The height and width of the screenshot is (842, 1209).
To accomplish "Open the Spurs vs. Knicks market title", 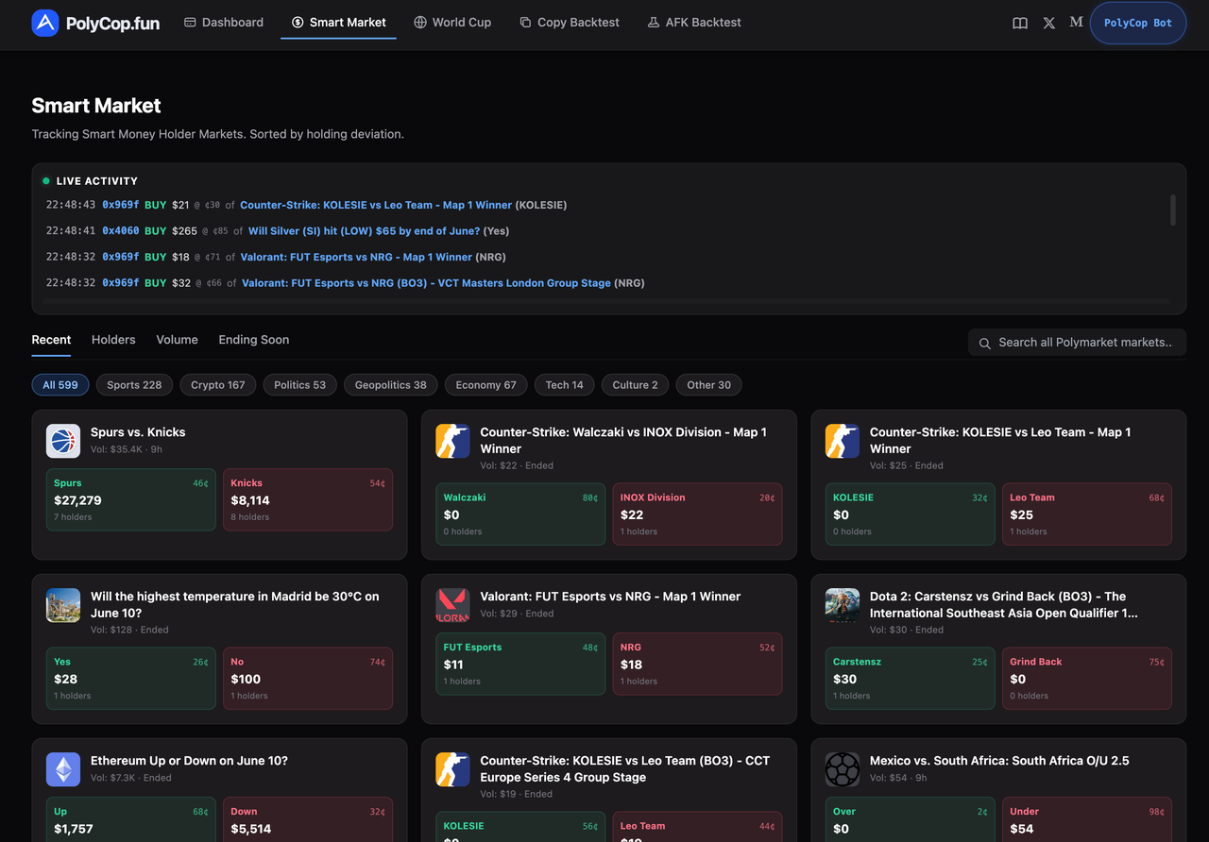I will point(138,432).
